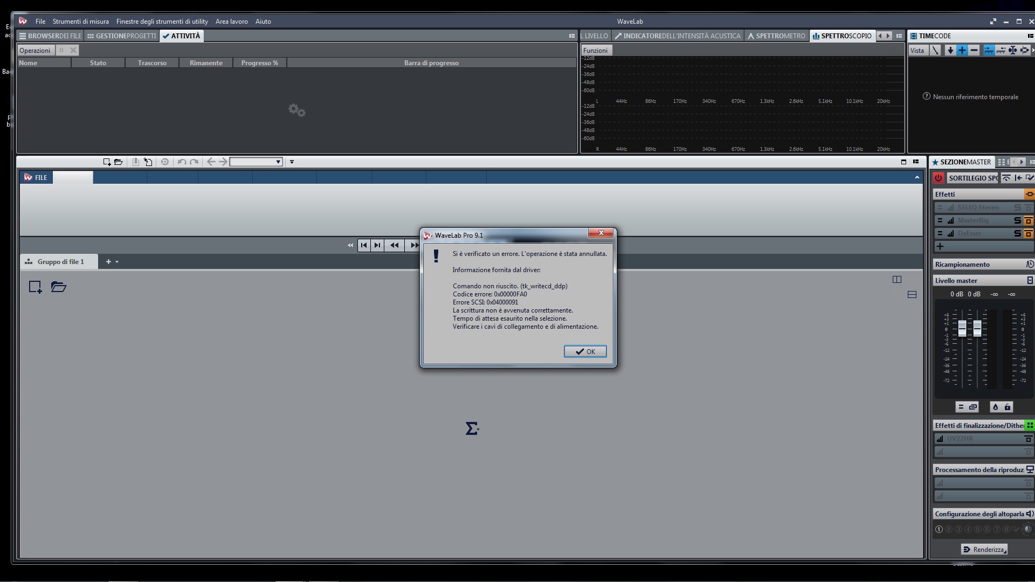This screenshot has width=1035, height=582.
Task: Switch to the Spettrometro tab
Action: (x=776, y=36)
